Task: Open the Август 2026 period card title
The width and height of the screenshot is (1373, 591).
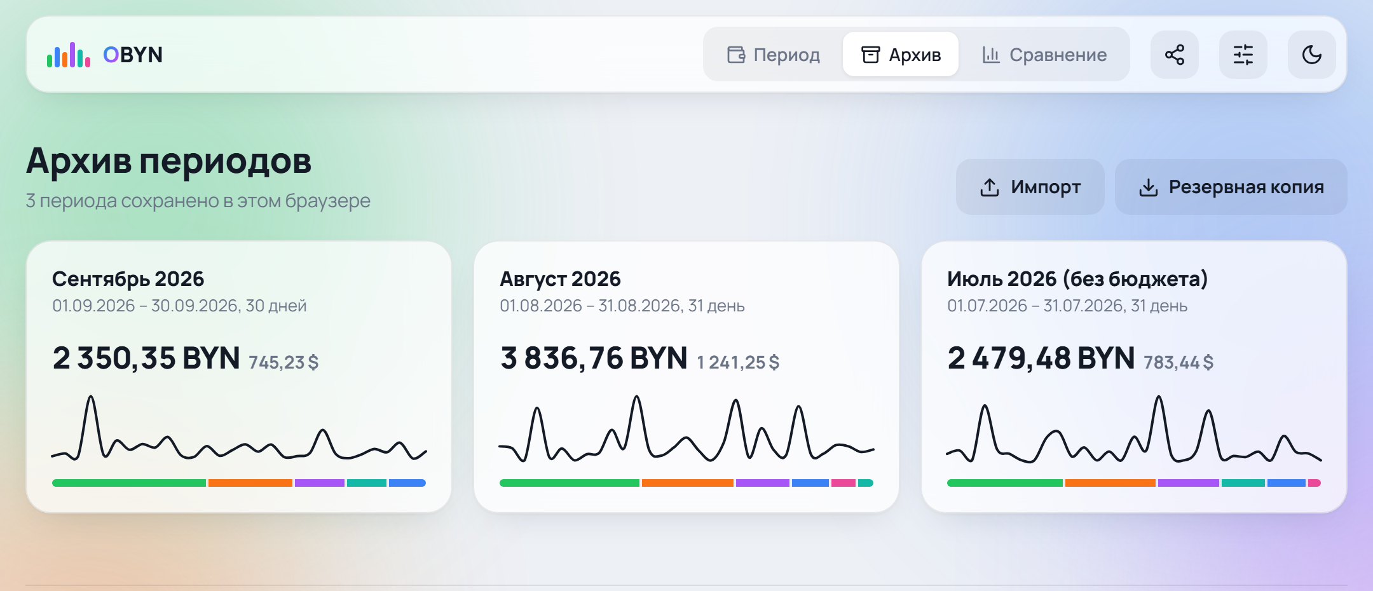Action: (560, 279)
